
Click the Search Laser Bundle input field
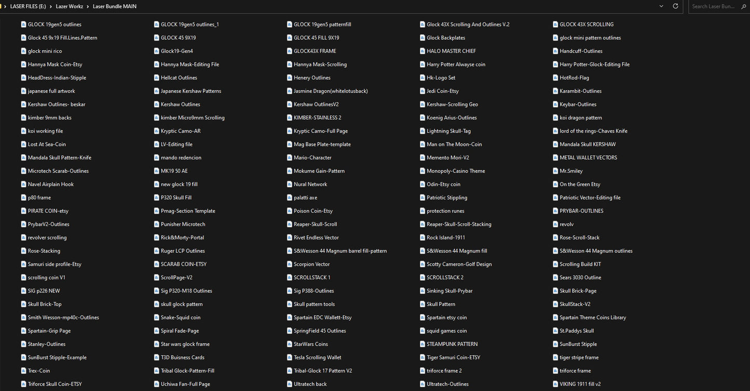tap(719, 6)
